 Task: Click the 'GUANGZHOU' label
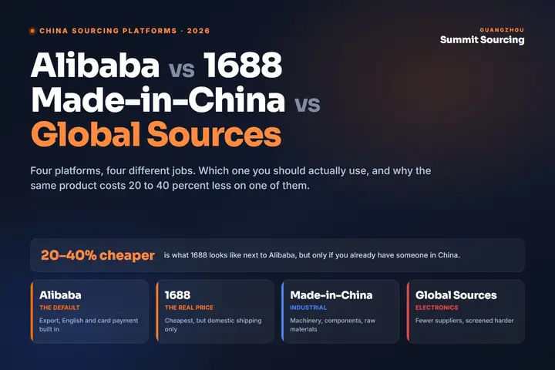click(502, 30)
